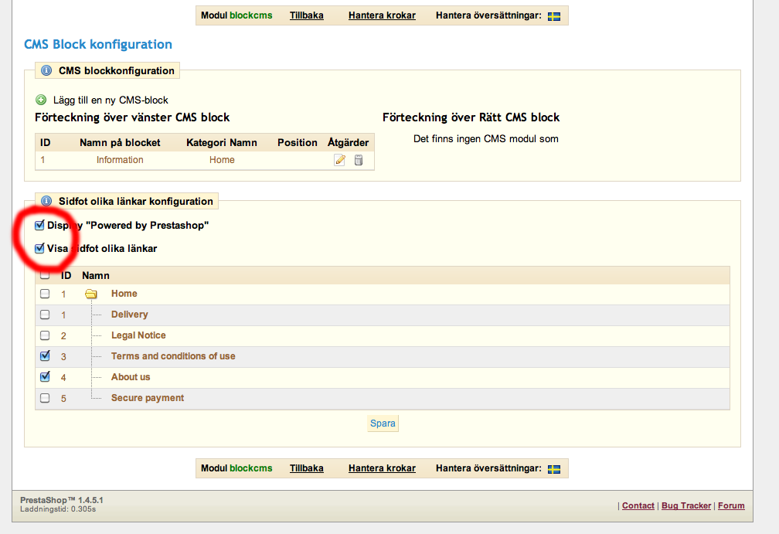Check the Delivery row checkbox
The height and width of the screenshot is (534, 779).
(45, 315)
